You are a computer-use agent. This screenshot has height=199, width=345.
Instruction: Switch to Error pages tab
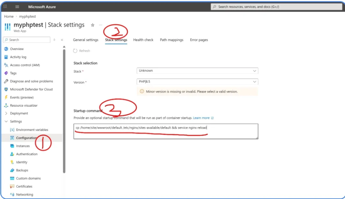click(199, 40)
